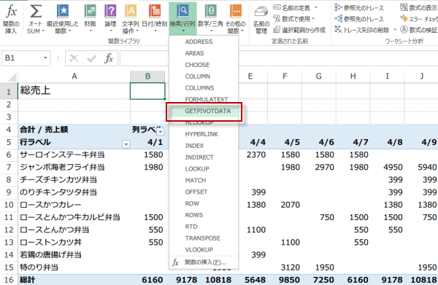Open the 関数の挿入 (Insert Function) icon
Viewport: 438px width, 285px height.
(12, 11)
